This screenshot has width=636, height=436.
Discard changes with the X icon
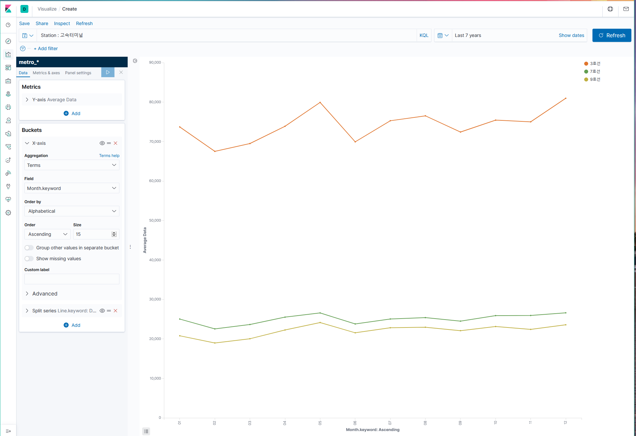point(121,72)
